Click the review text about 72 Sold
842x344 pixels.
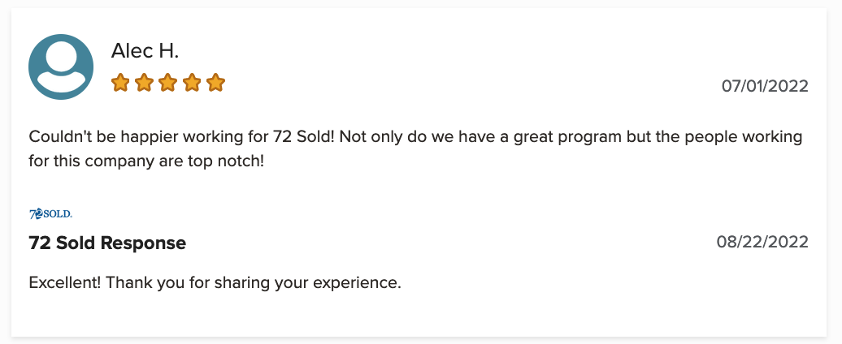[415, 148]
